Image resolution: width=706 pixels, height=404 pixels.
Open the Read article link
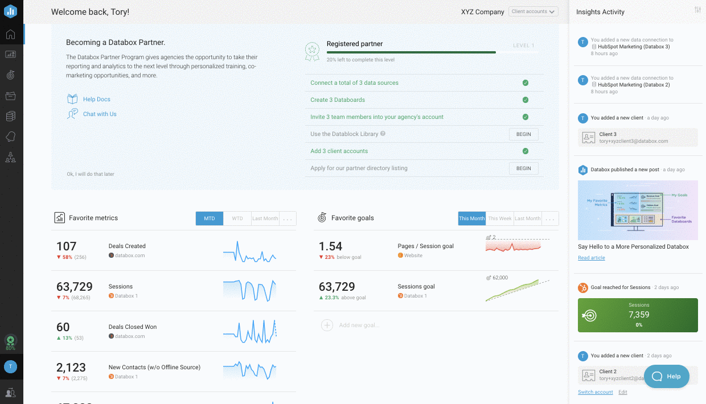coord(591,258)
